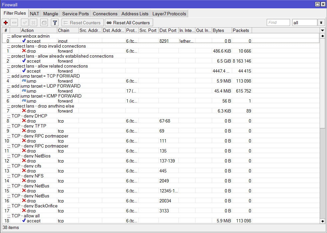Click the 2049 port cell
Image resolution: width=327 pixels, height=233 pixels.
click(168, 181)
